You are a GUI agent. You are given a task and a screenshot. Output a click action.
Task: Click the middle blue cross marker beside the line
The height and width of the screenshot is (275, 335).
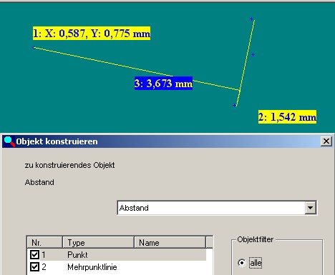point(253,55)
